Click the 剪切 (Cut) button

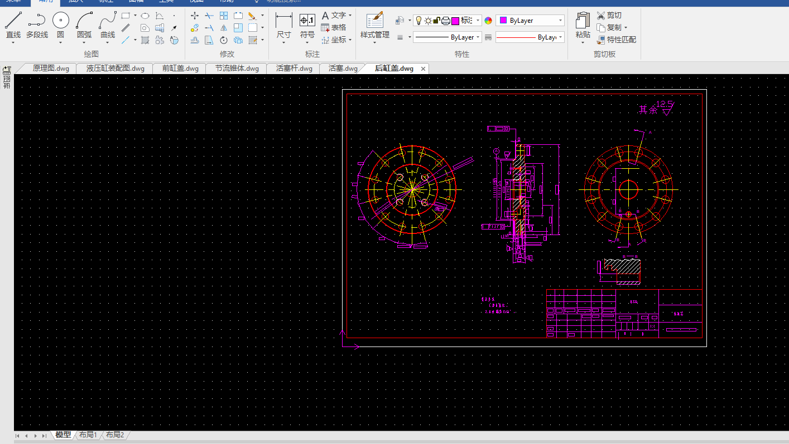pos(609,16)
